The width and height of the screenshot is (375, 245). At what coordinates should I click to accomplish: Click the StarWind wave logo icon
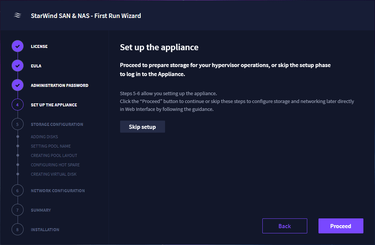point(17,15)
